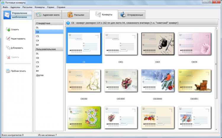Image resolution: width=222 pixels, height=138 pixels.
Task: Click the template gallery vertical scrollbar thumb
Action: pos(216,64)
